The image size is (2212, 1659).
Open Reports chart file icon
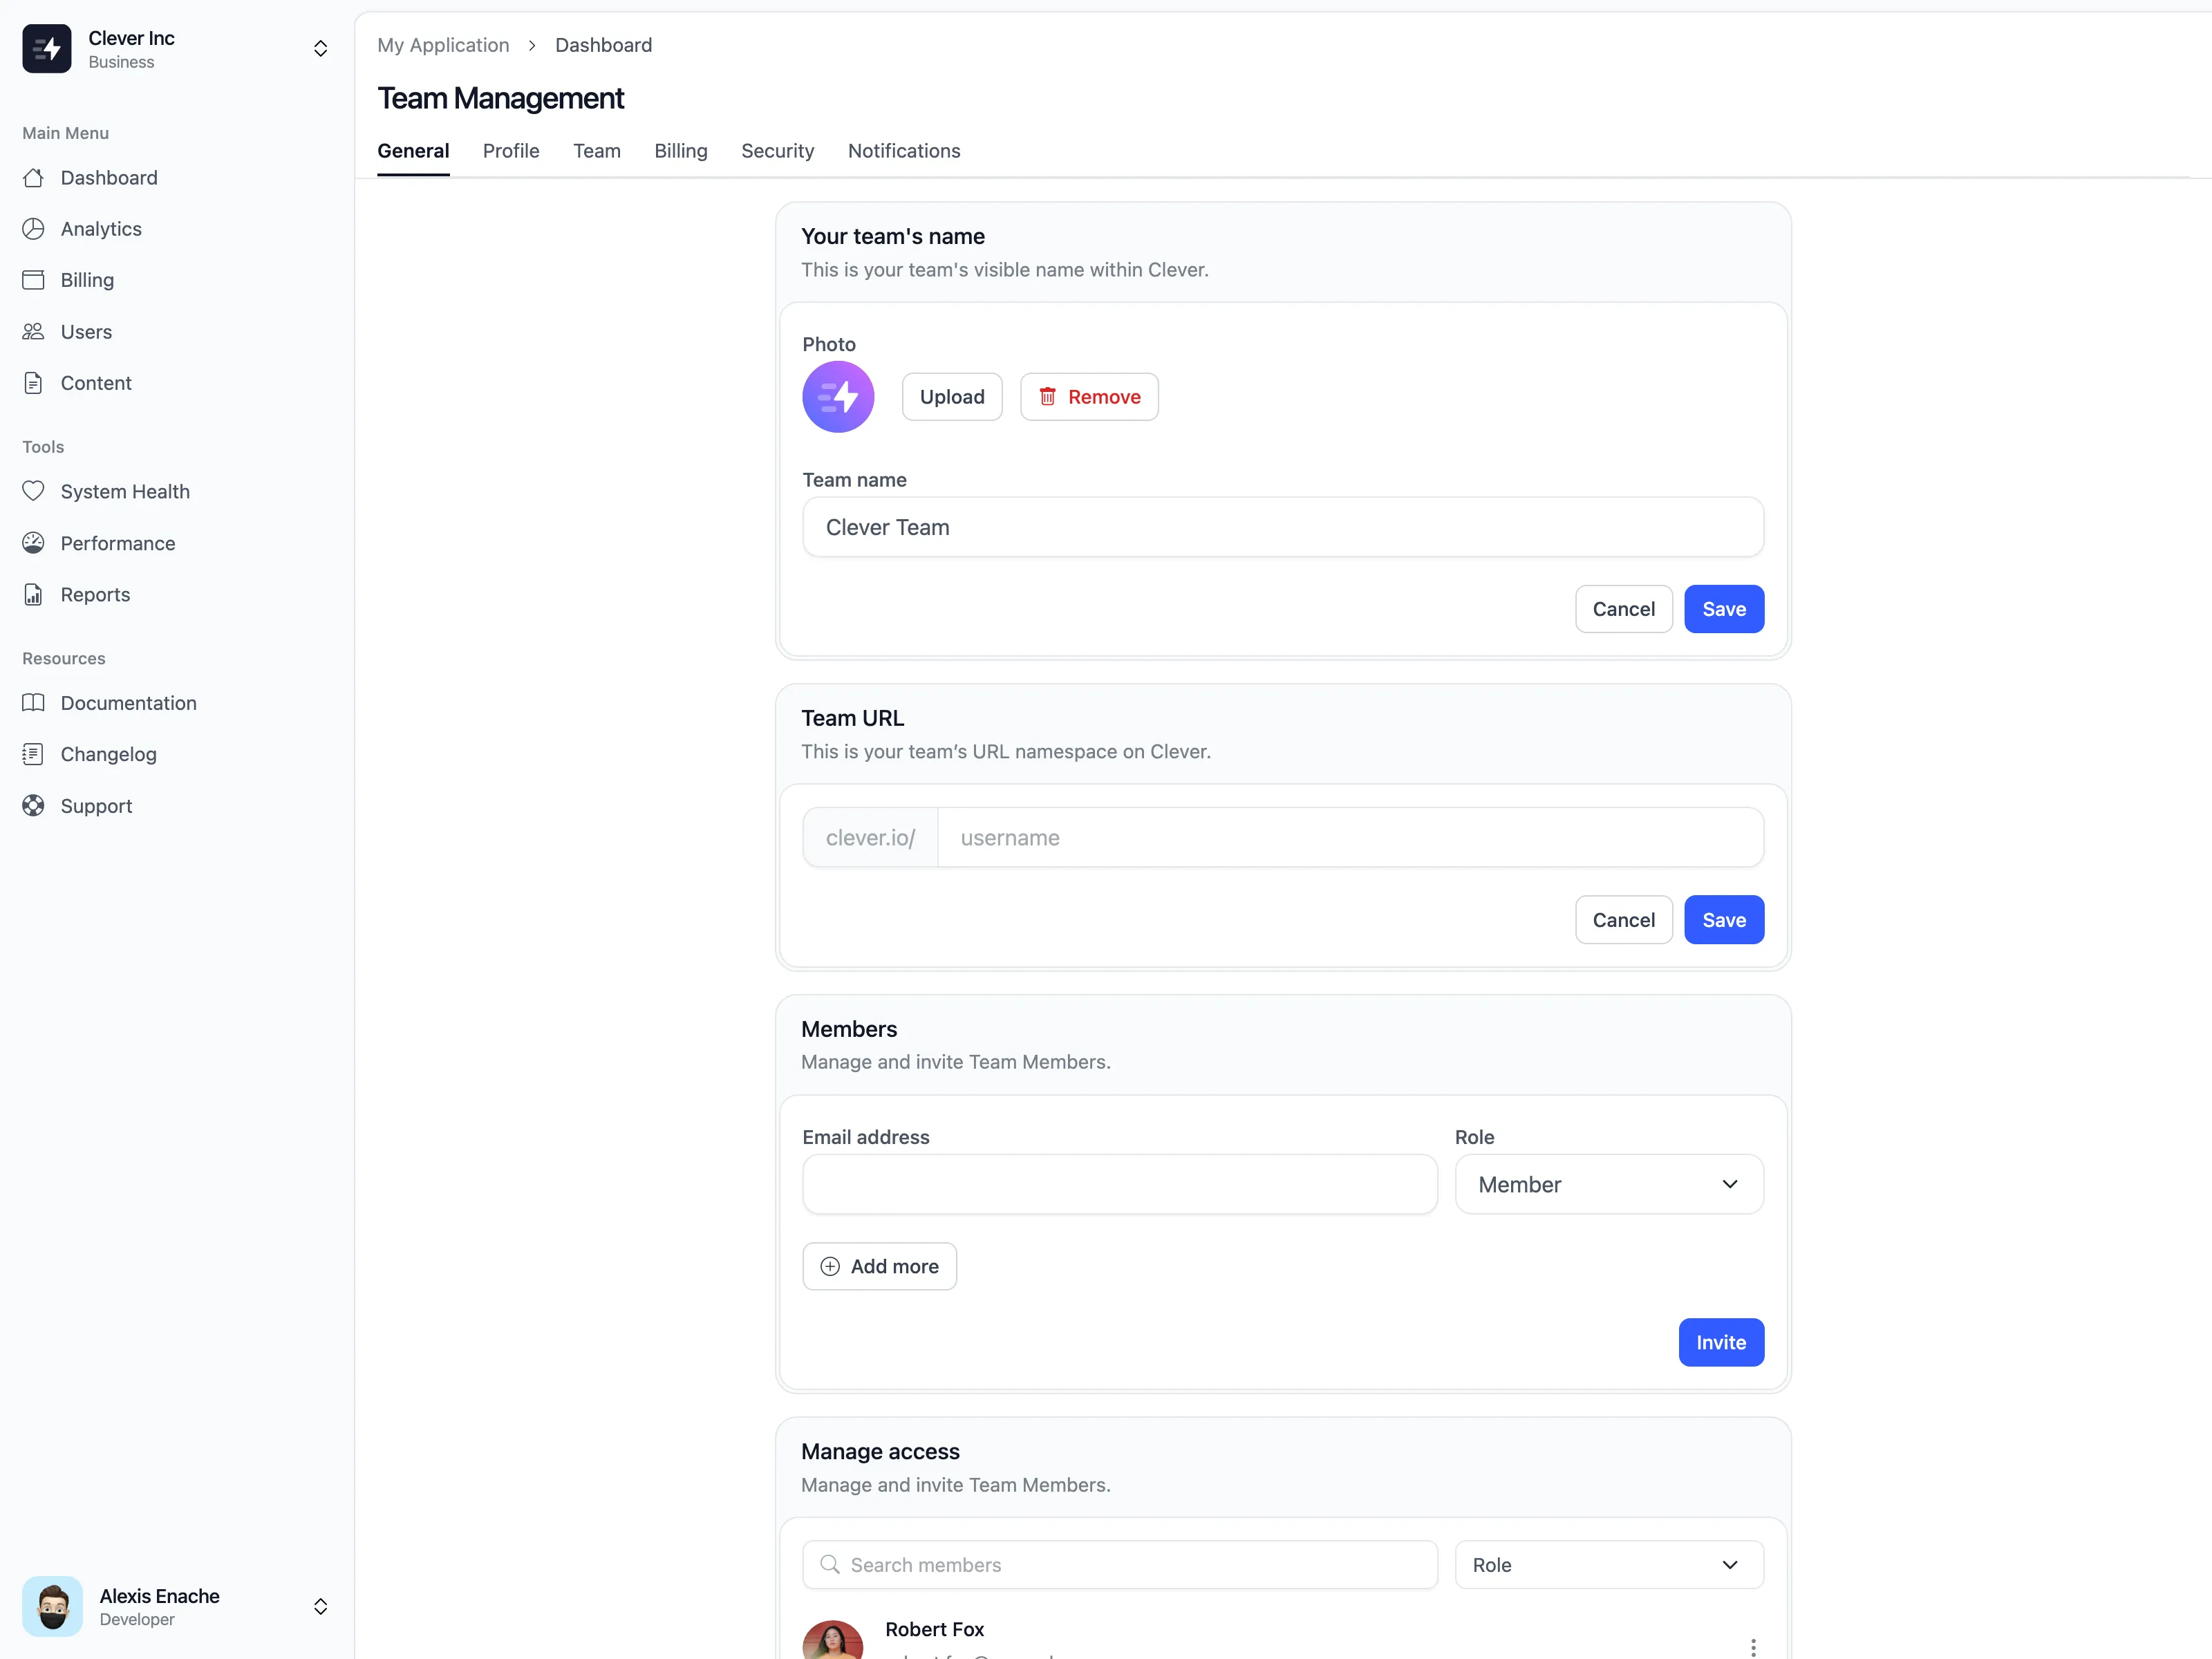click(33, 595)
